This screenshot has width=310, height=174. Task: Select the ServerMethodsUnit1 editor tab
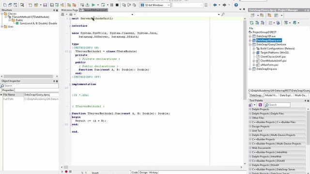pos(93,10)
